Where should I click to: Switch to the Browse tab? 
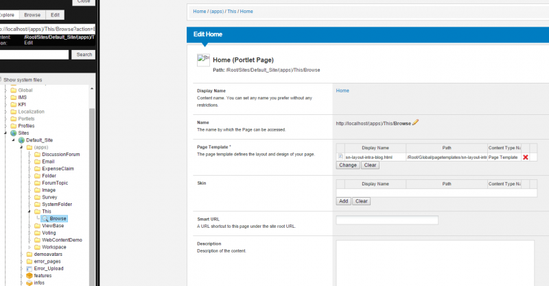[32, 15]
